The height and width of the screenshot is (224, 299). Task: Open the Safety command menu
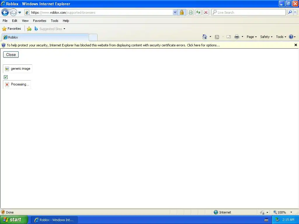(x=266, y=37)
